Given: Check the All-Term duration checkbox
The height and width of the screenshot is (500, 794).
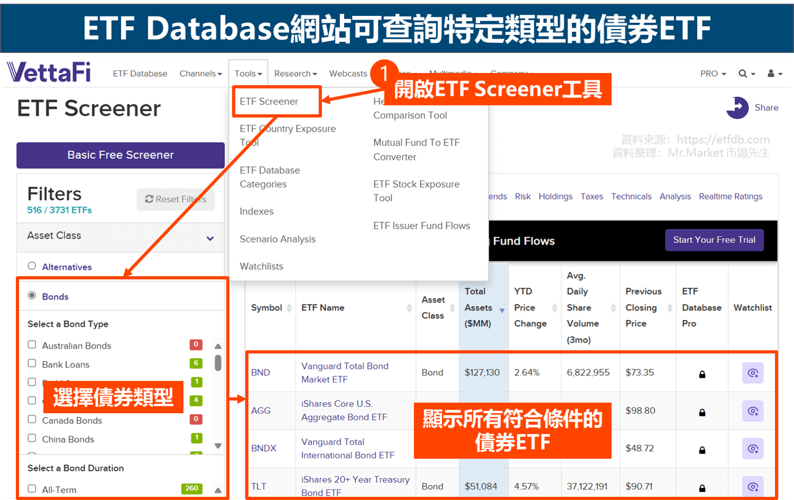Looking at the screenshot, I should (x=32, y=489).
